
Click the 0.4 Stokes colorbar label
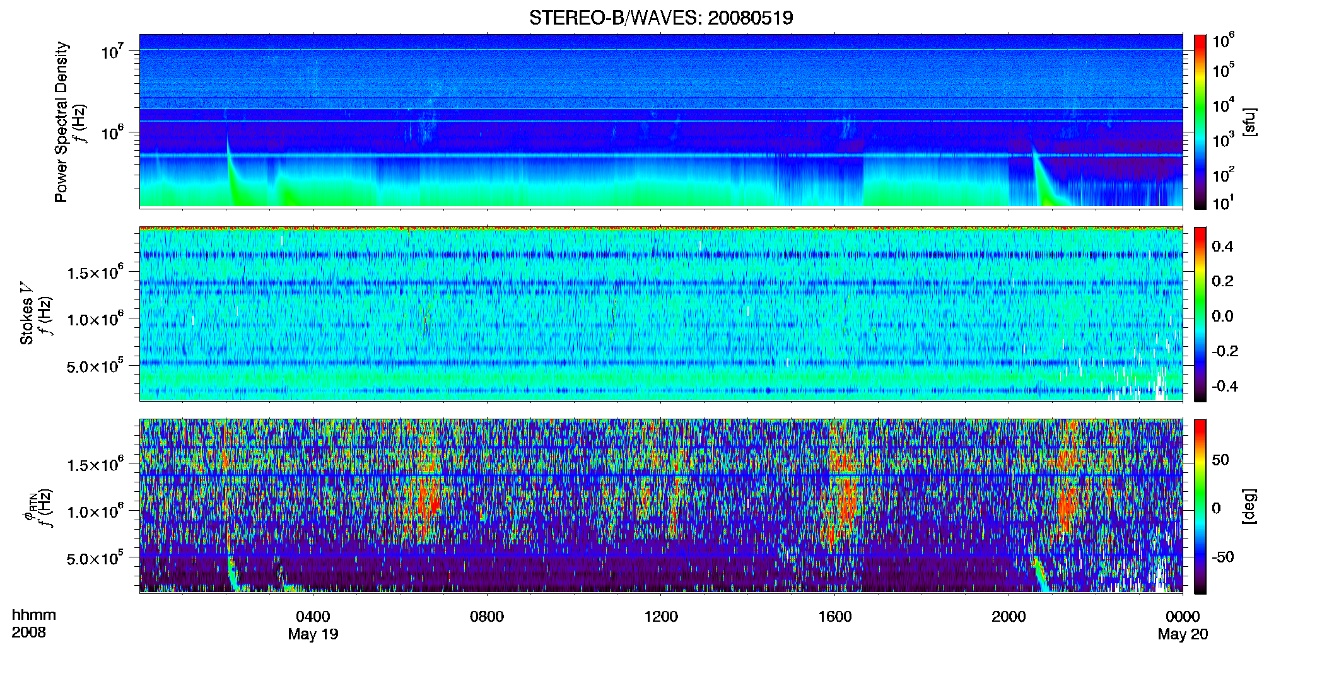1222,247
